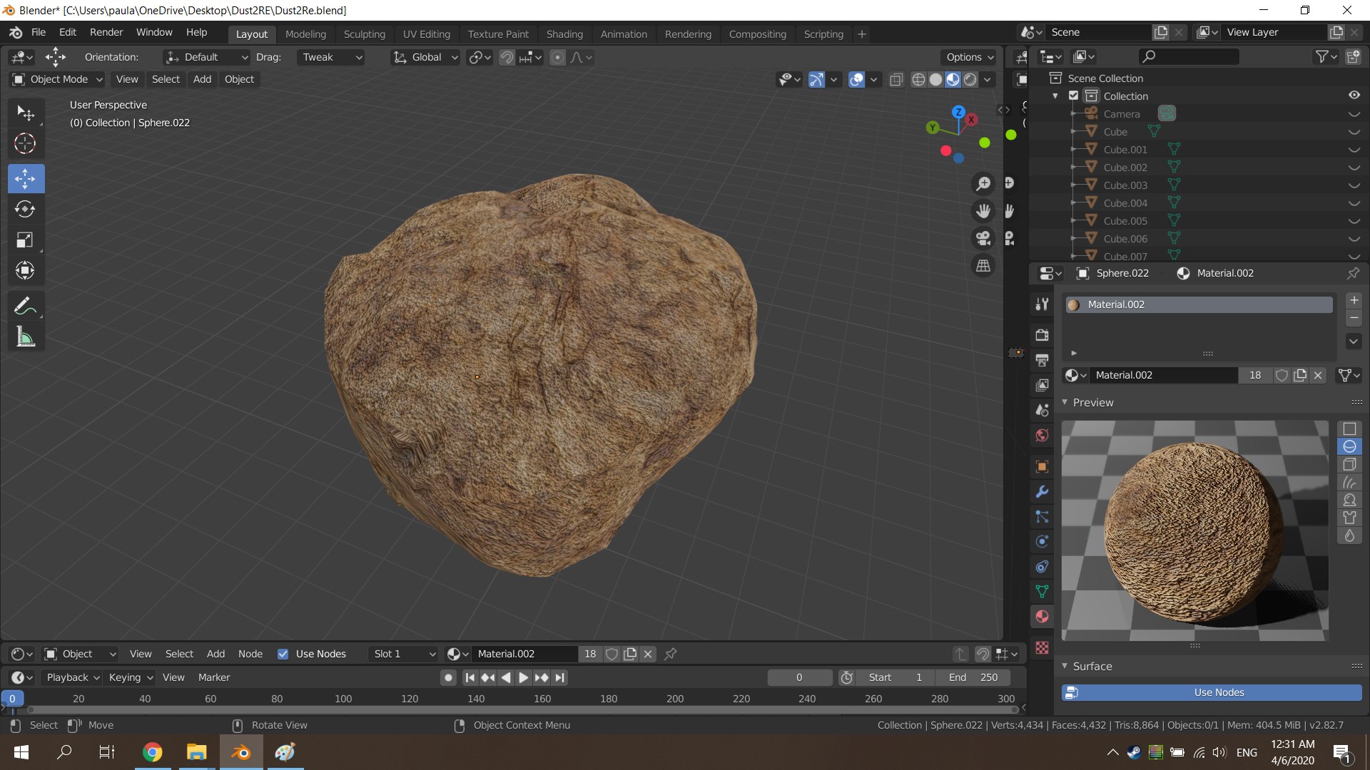Play the animation in timeline

pyautogui.click(x=524, y=678)
